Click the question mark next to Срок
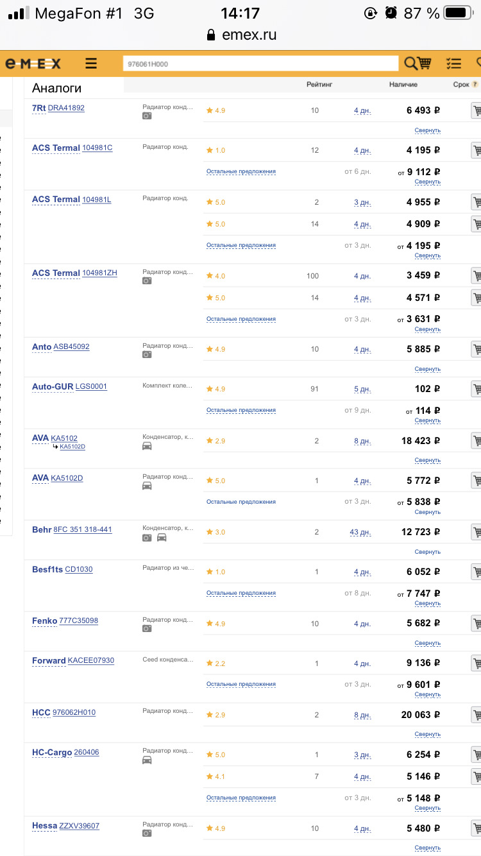 coord(475,84)
